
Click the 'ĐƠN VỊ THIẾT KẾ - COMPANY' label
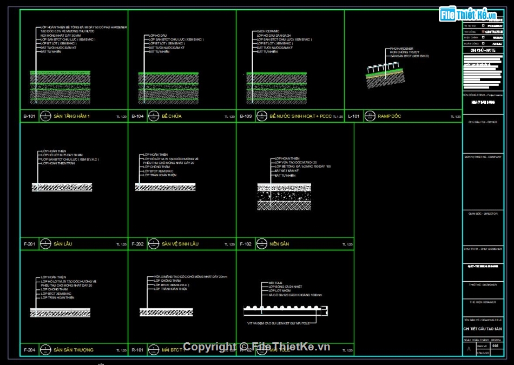point(483,157)
